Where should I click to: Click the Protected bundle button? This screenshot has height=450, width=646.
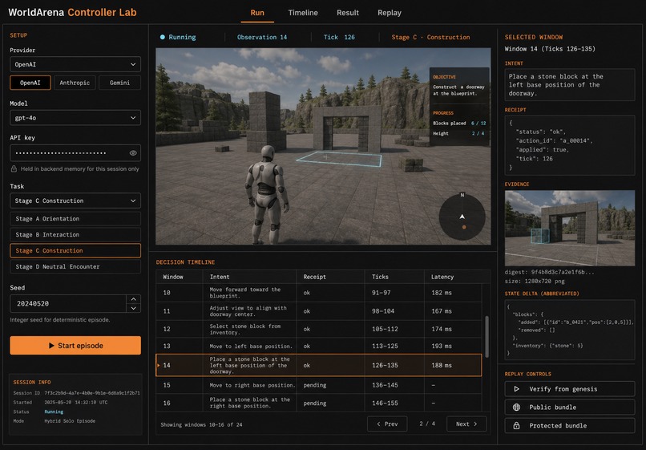tap(570, 426)
